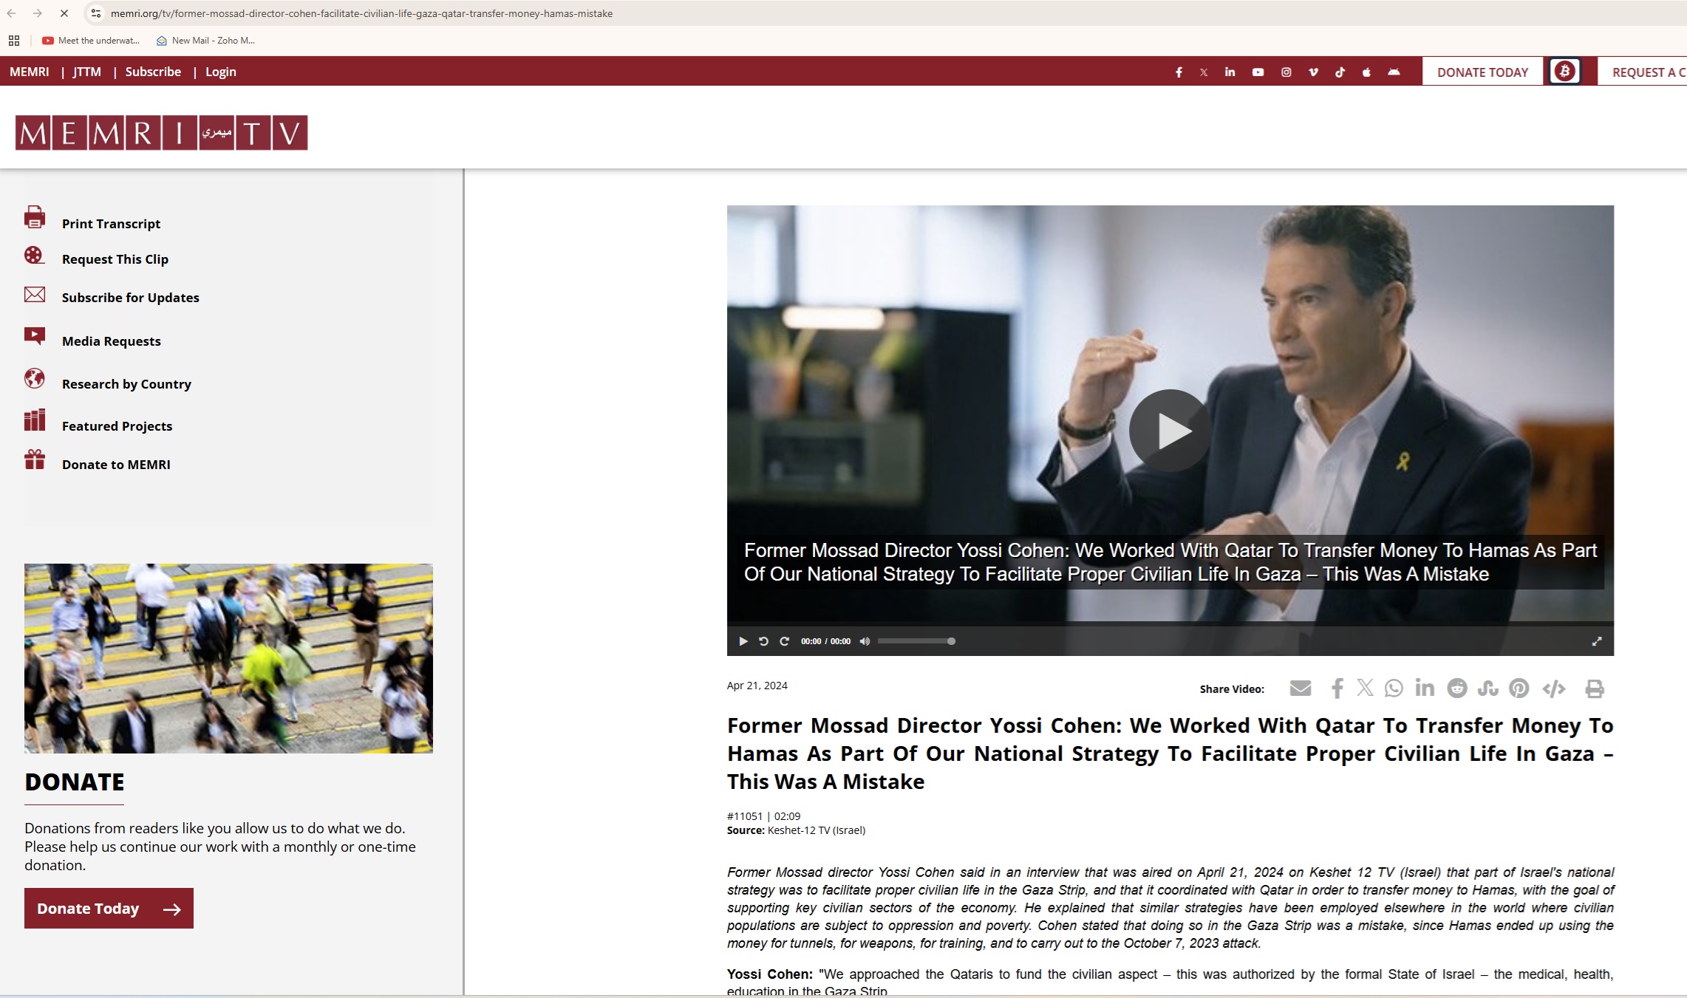
Task: Open the Request This Clip link
Action: pyautogui.click(x=115, y=259)
